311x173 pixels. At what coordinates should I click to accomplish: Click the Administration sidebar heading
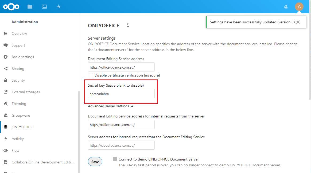click(x=25, y=22)
